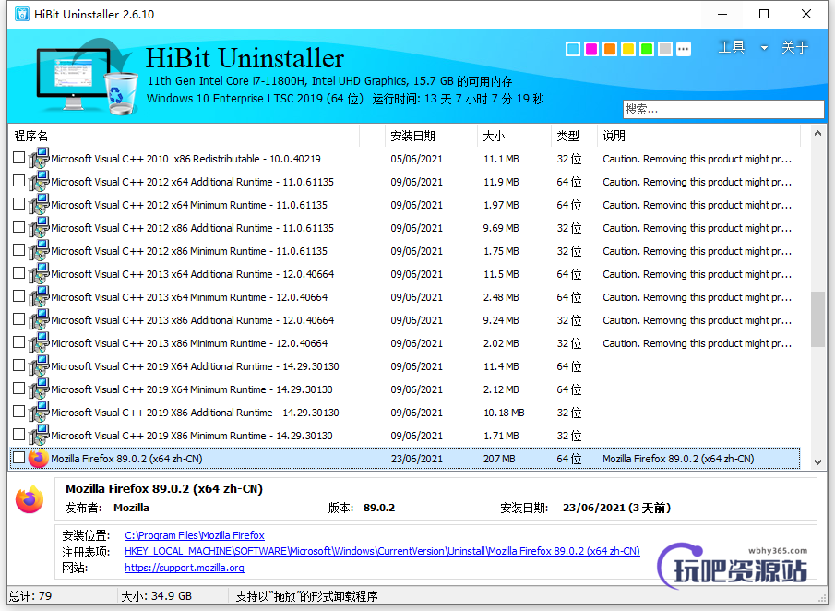Click the Firefox icon in the selected list row
835x611 pixels.
(x=39, y=459)
